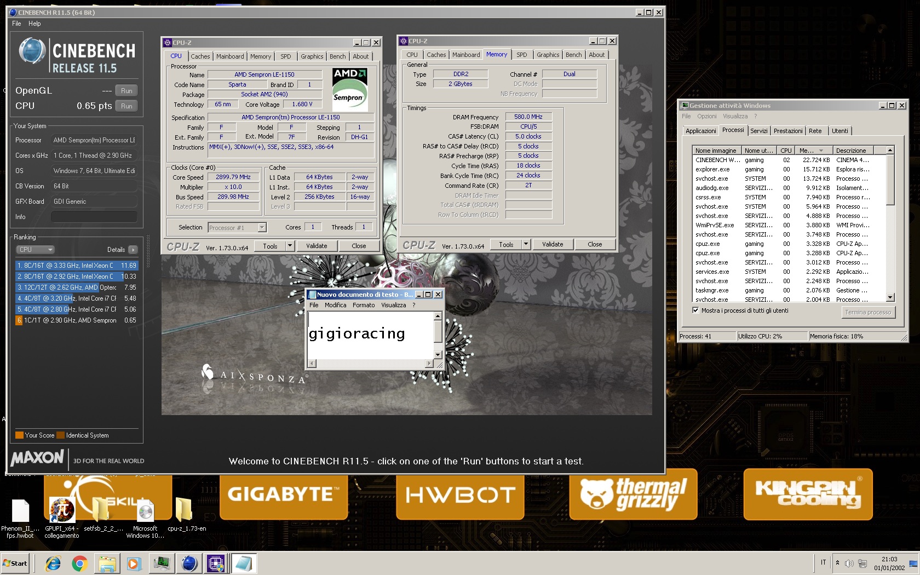Open SPD tab in right CPU-Z window
The height and width of the screenshot is (575, 920).
[522, 55]
